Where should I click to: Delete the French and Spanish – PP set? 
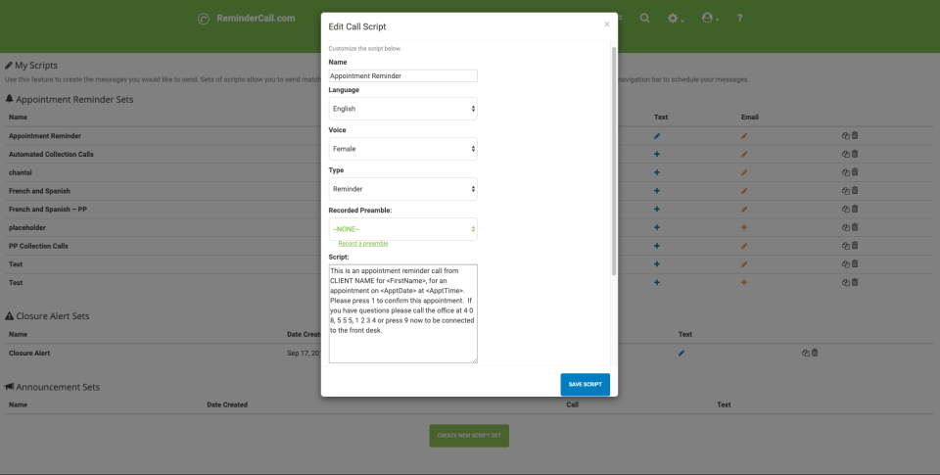pyautogui.click(x=855, y=209)
